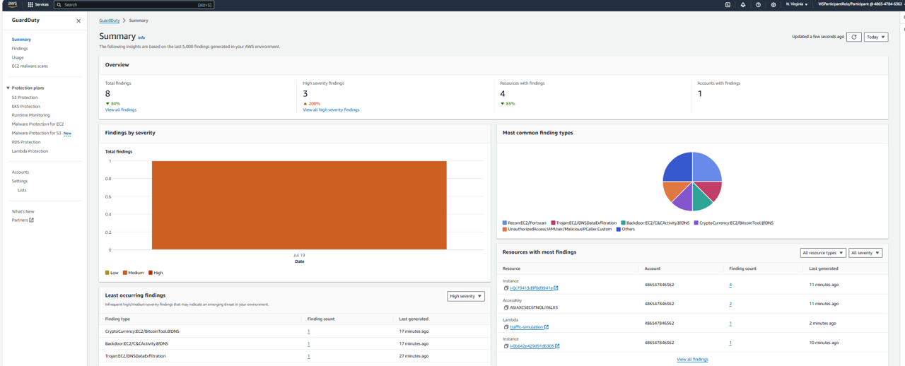
Task: Open the All resource types dropdown
Action: pos(823,252)
